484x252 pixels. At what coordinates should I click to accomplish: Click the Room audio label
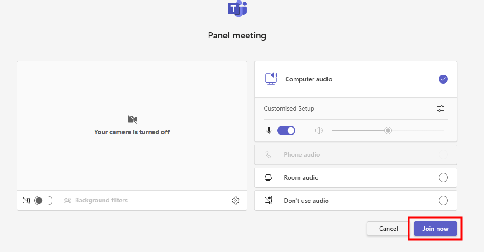[301, 177]
